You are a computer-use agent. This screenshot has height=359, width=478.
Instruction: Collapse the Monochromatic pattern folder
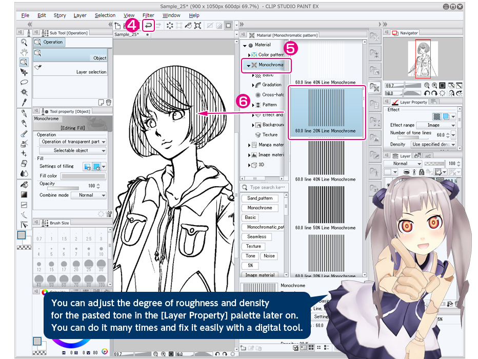249,66
